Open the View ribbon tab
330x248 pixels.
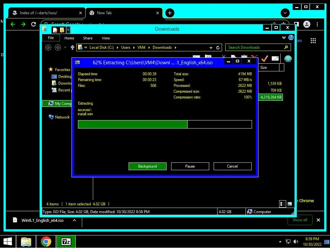coord(106,38)
